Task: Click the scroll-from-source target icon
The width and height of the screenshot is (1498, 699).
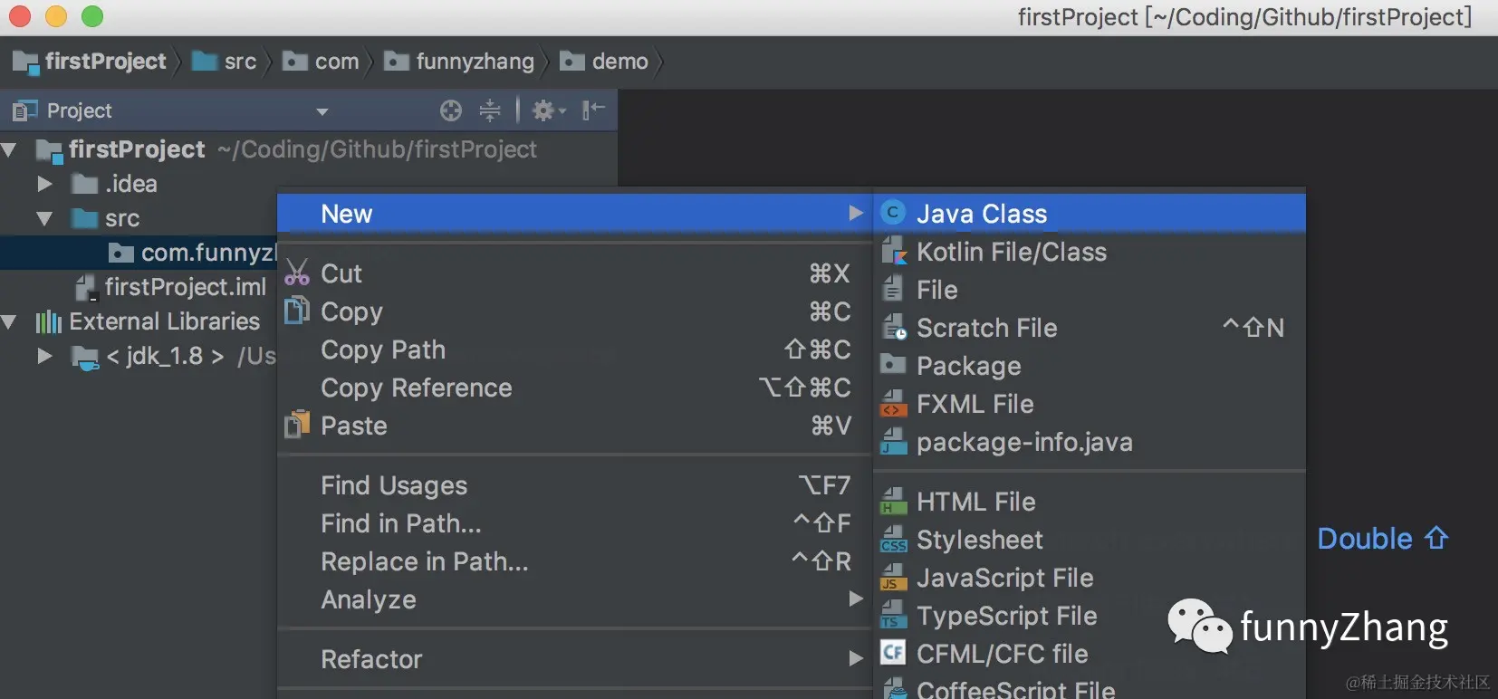Action: click(450, 110)
